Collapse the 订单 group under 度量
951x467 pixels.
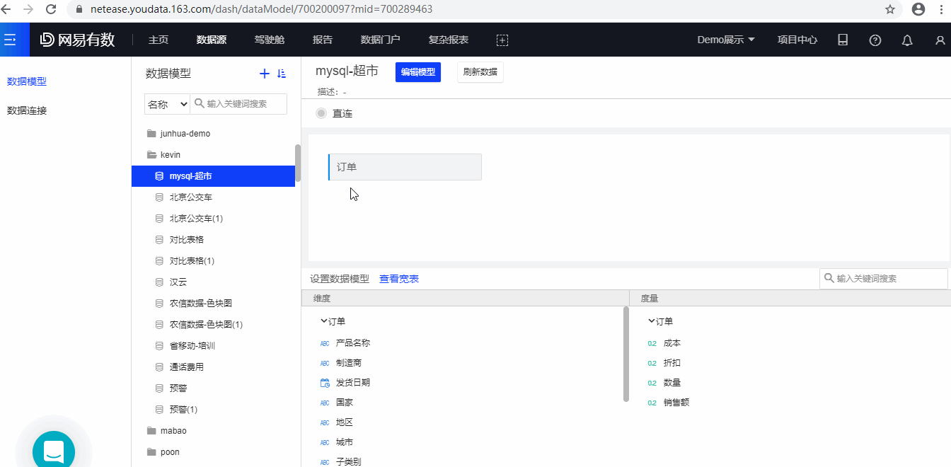652,321
